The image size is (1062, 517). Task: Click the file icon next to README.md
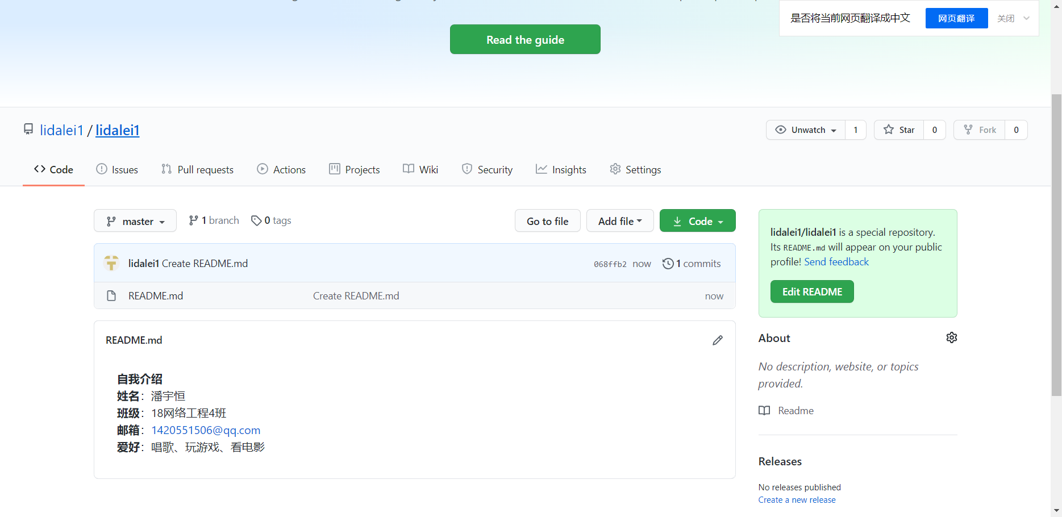point(111,295)
